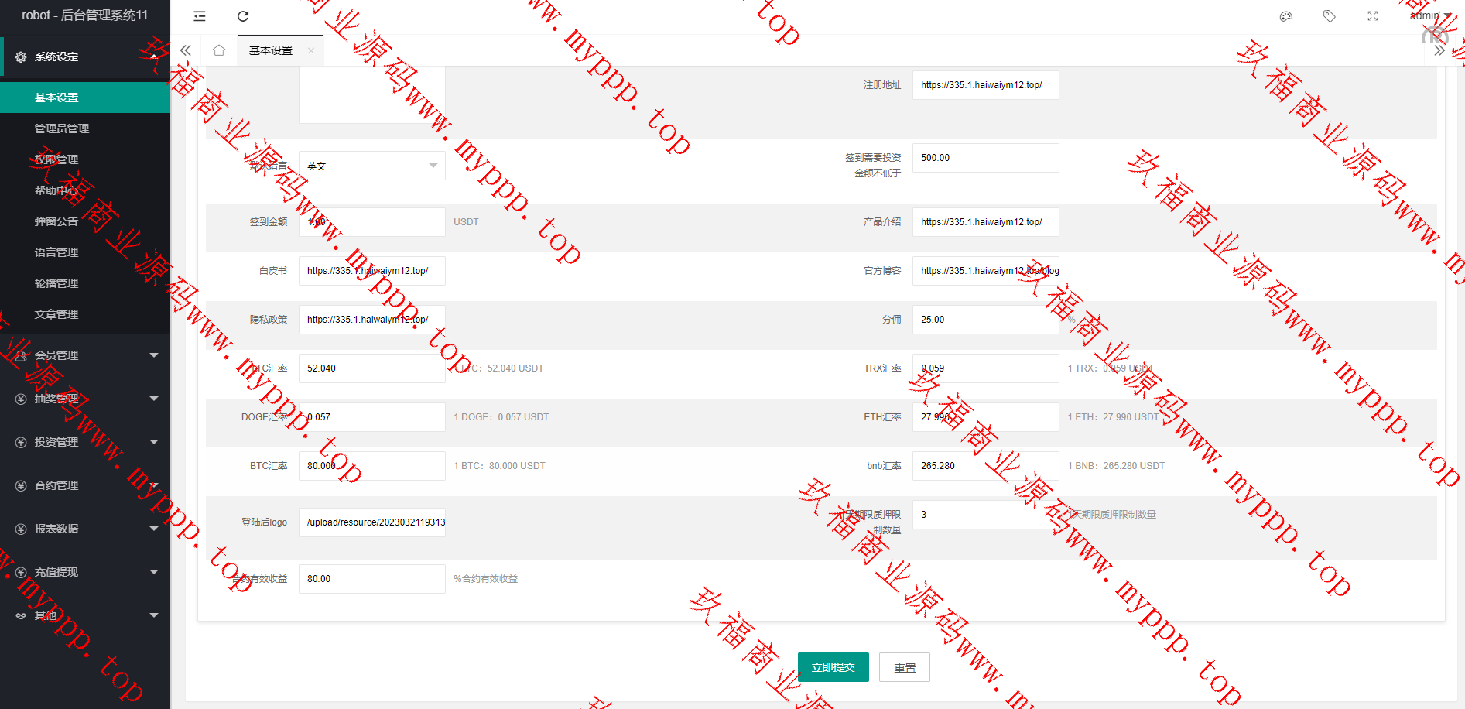The width and height of the screenshot is (1465, 709).
Task: Open the tab options double-arrow icon
Action: [x=1439, y=50]
